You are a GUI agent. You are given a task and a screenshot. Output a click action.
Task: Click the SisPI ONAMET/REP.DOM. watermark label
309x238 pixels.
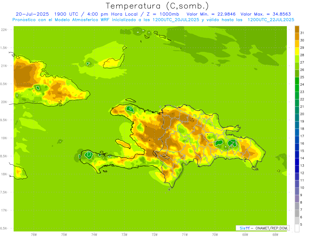click(x=262, y=228)
